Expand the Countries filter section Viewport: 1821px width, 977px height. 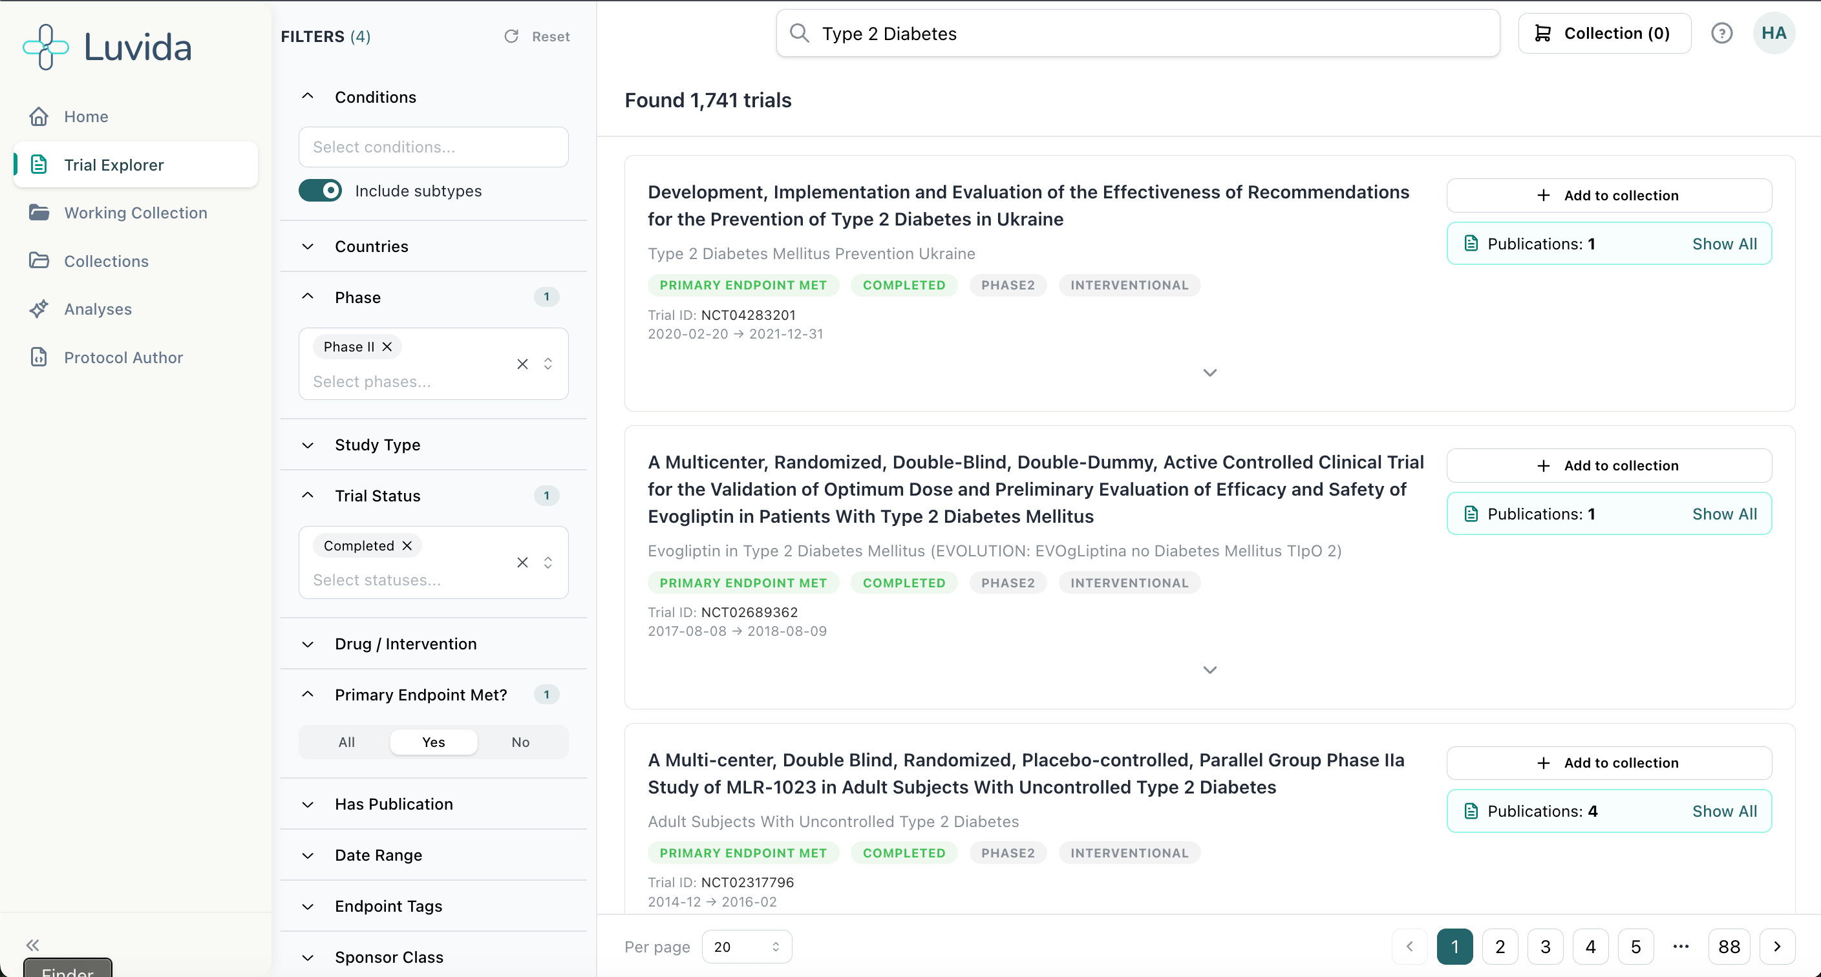[371, 247]
